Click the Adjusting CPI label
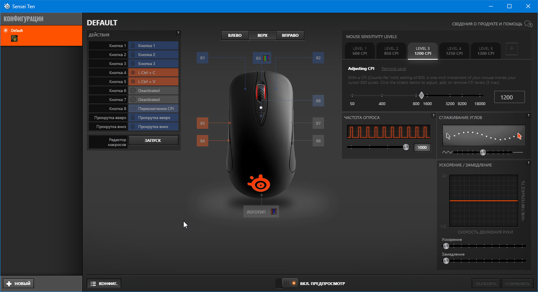Image resolution: width=538 pixels, height=292 pixels. [x=361, y=69]
